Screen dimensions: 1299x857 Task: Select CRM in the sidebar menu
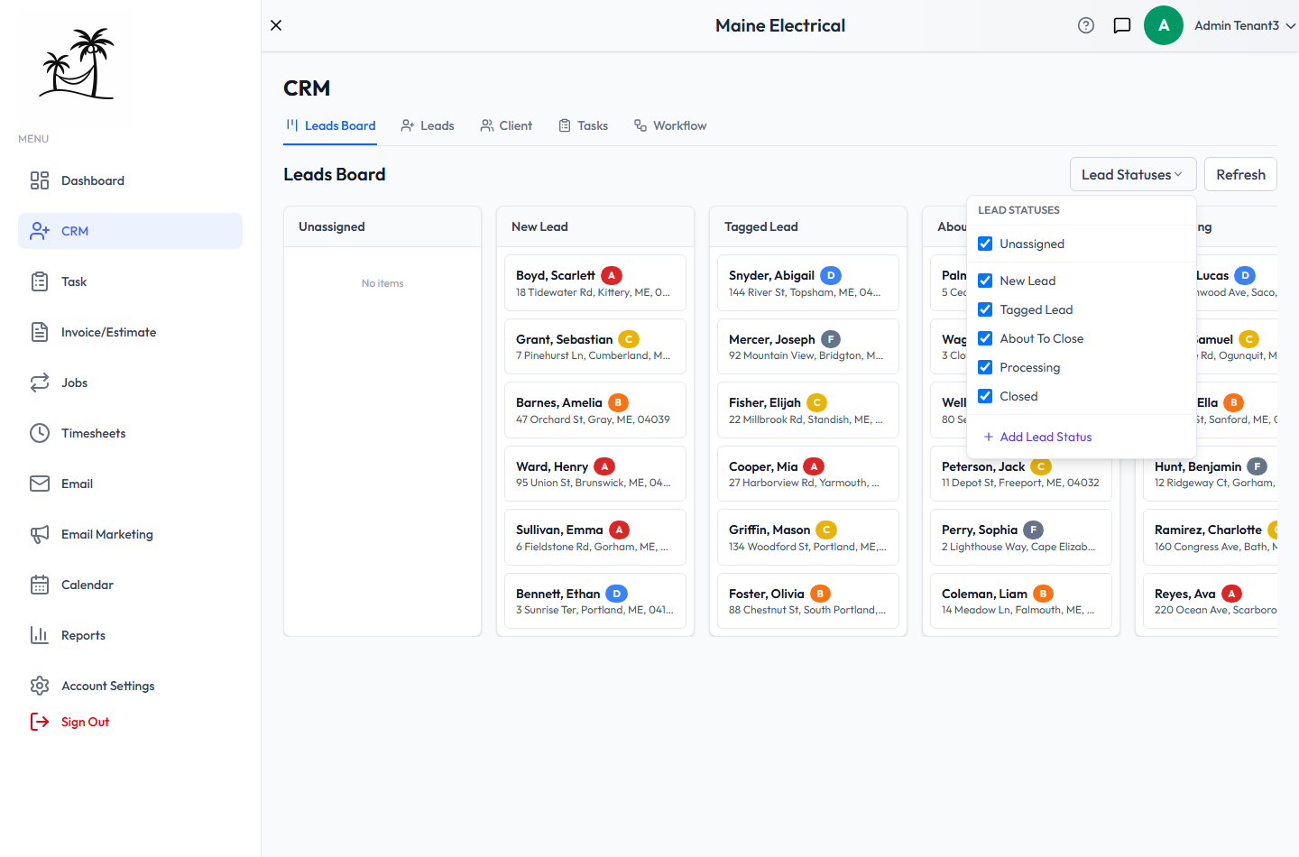coord(130,231)
